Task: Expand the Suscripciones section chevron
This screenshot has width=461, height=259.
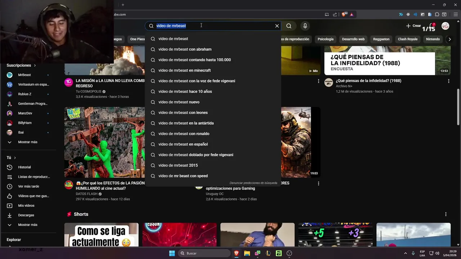Action: coord(35,65)
